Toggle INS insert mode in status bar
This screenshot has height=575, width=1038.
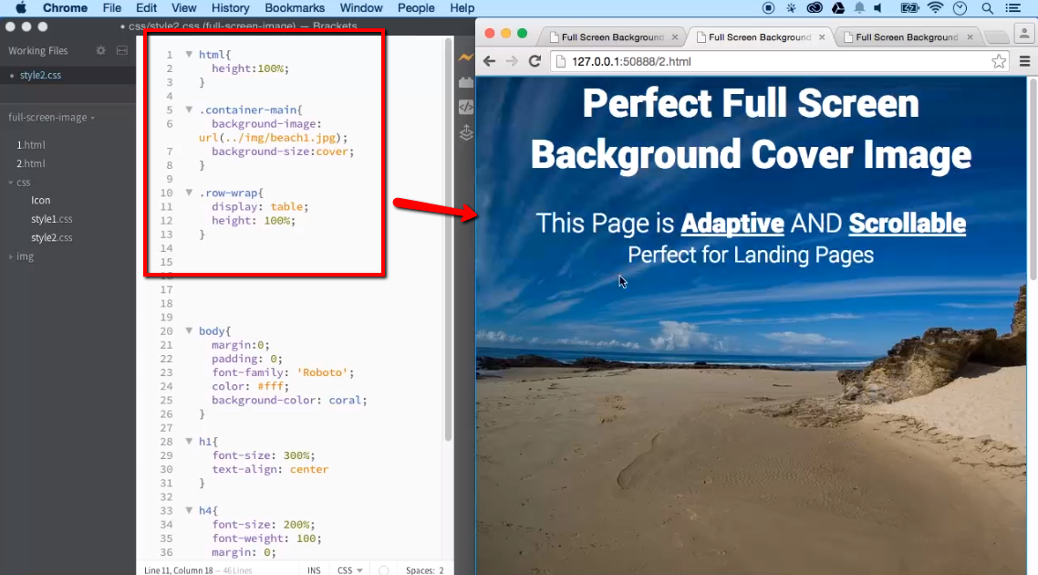tap(314, 570)
